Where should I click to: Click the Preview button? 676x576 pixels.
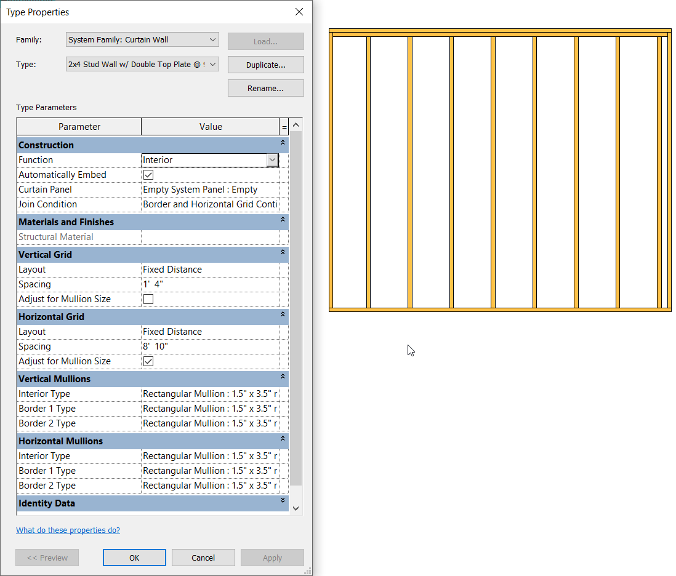click(47, 557)
